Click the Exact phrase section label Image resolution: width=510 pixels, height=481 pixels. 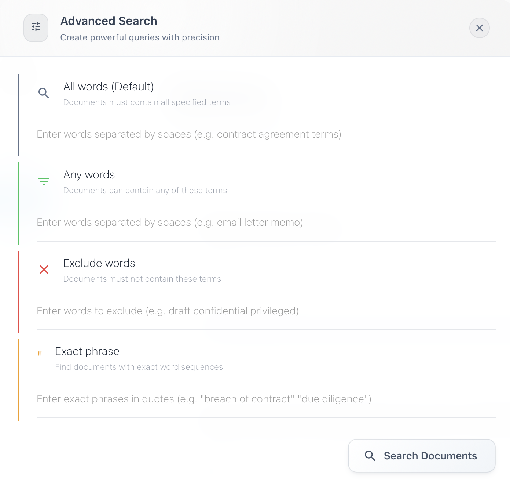(87, 351)
